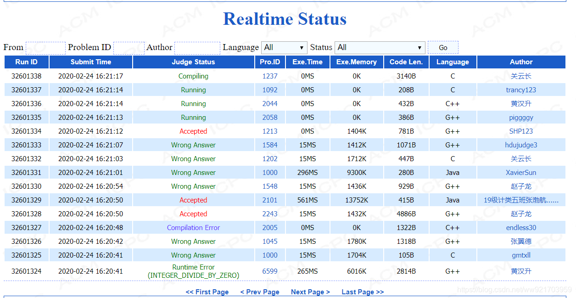
Task: Open problem 1202 link
Action: click(270, 159)
